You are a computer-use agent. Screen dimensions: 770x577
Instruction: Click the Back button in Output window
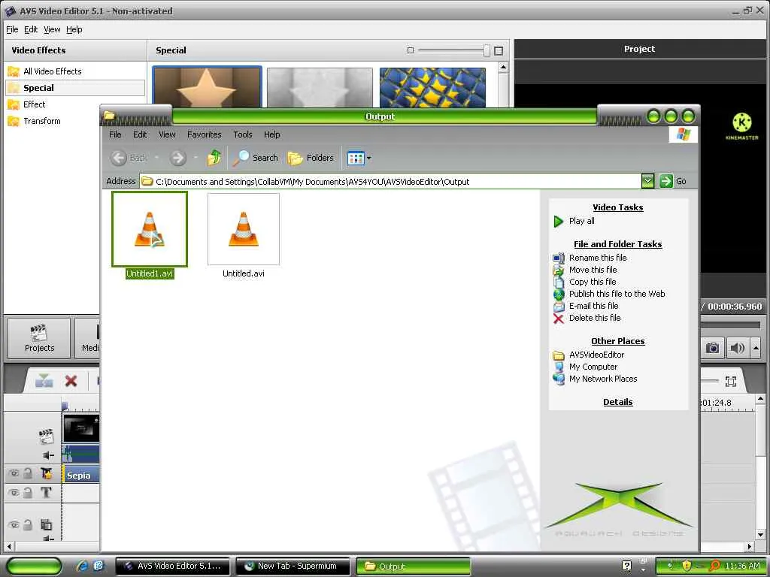click(129, 158)
